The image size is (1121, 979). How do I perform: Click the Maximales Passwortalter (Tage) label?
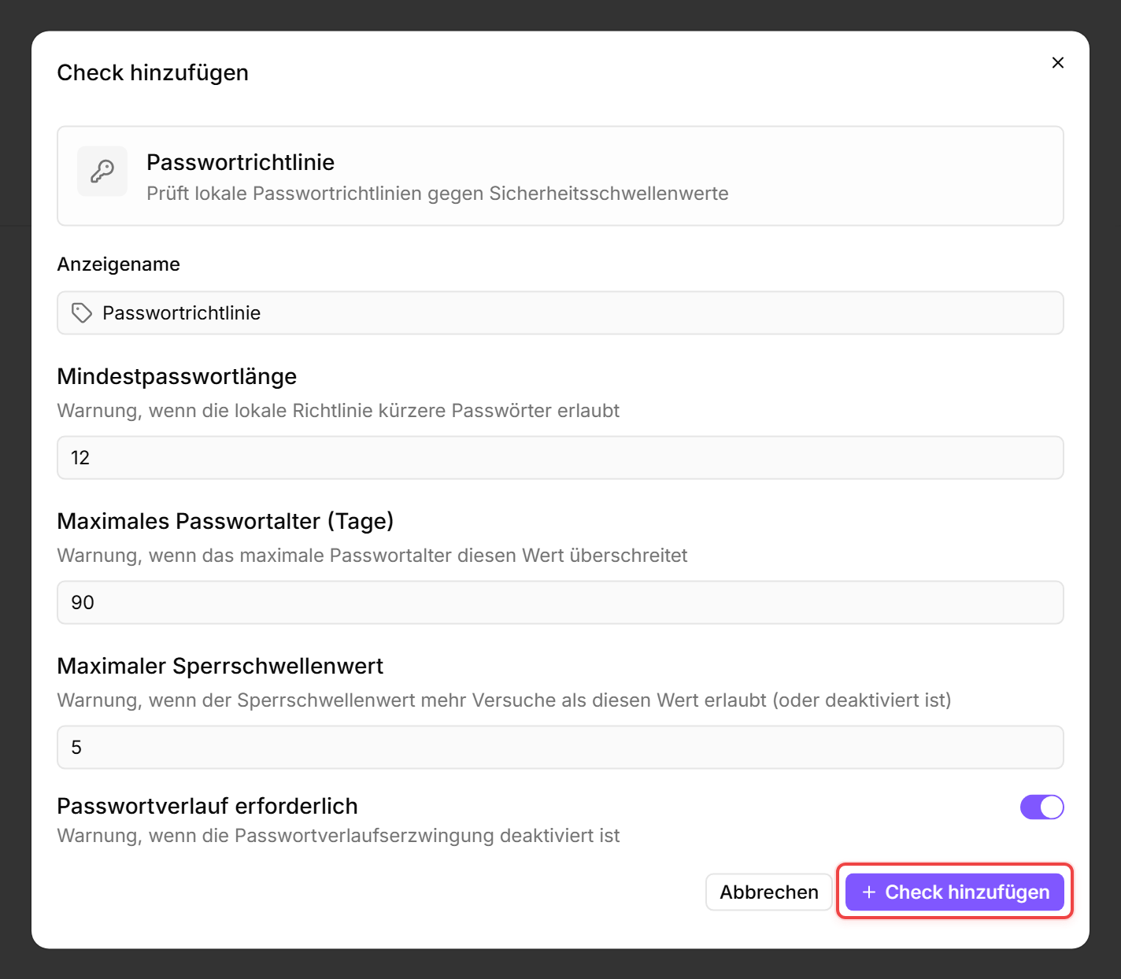225,521
